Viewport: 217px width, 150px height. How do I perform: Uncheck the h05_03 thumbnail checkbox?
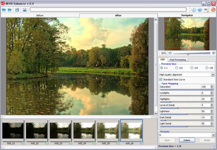(x=70, y=143)
